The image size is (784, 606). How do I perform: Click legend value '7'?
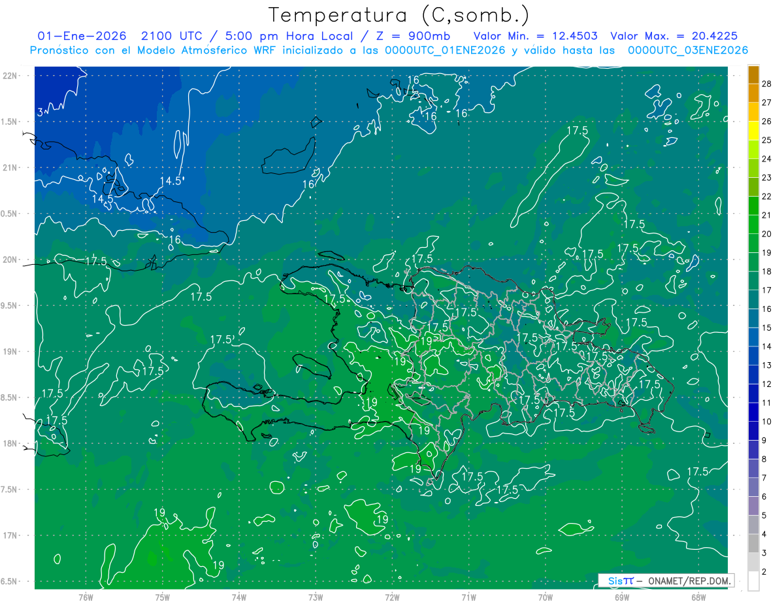765,478
